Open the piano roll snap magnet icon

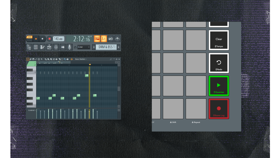33,59
